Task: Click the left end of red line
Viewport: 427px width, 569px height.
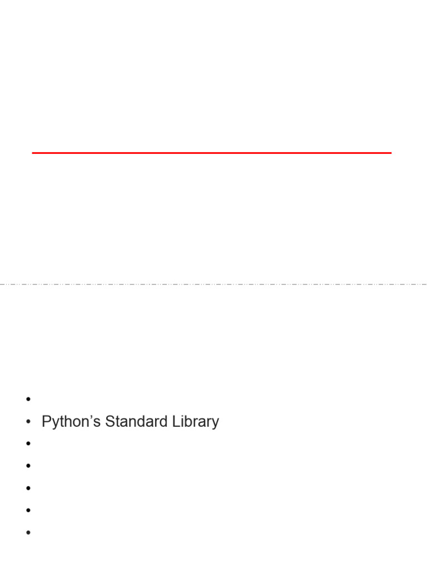Action: tap(34, 152)
